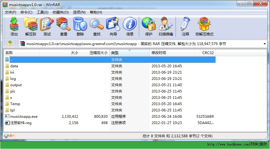Click the WinRAR title bar app icon
Screen dimensions: 270x149
[5, 5]
